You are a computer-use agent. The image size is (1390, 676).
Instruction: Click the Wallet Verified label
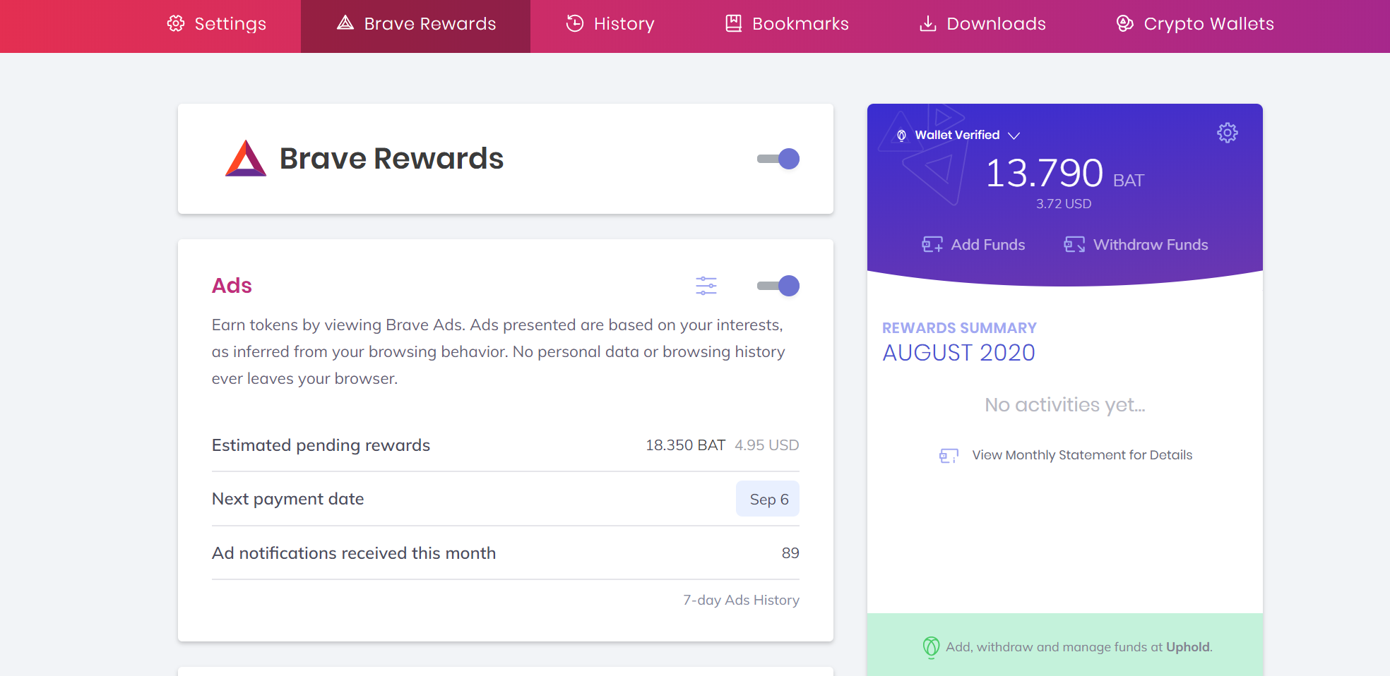[957, 135]
